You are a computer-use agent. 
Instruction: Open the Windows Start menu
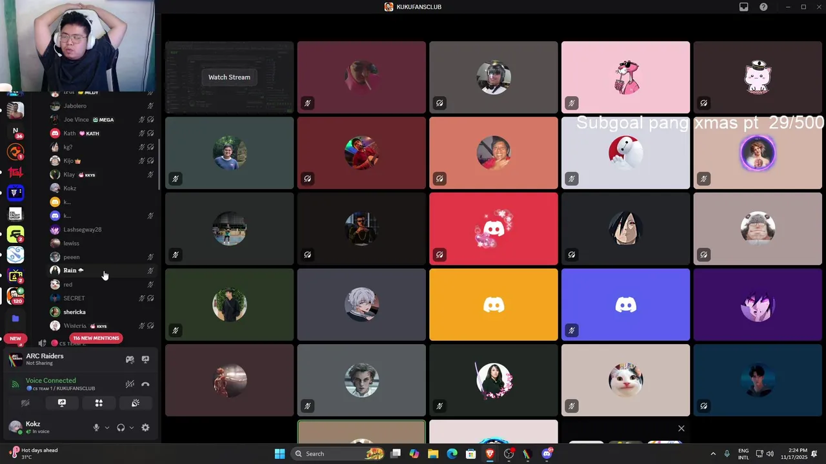[279, 454]
